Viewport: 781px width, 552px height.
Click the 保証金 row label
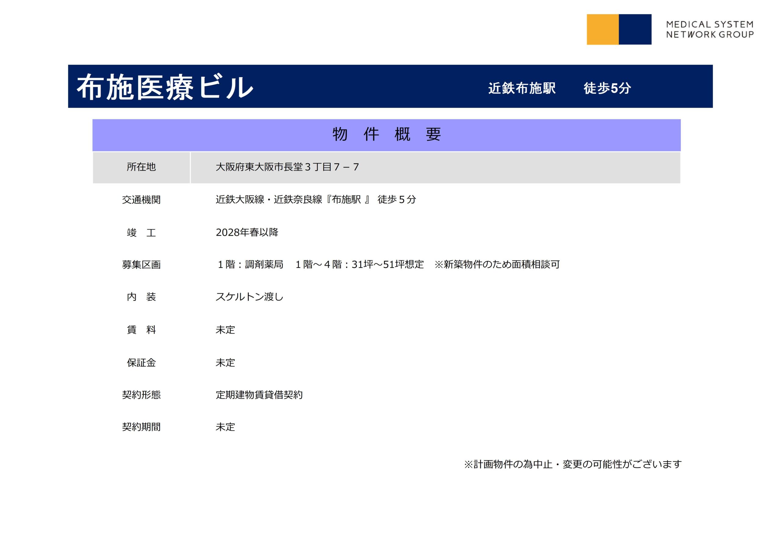point(141,363)
